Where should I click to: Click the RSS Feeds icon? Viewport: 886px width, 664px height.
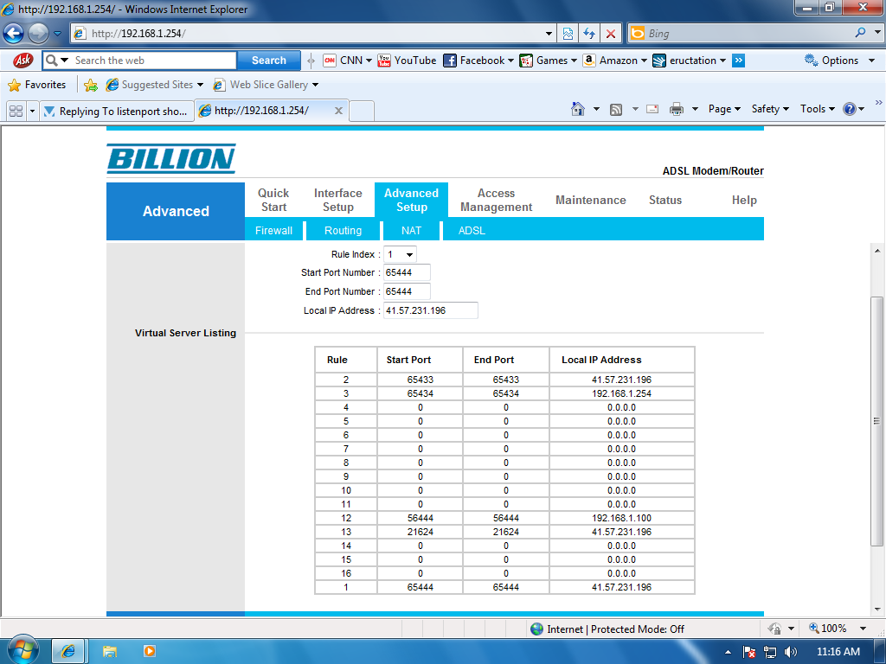616,110
